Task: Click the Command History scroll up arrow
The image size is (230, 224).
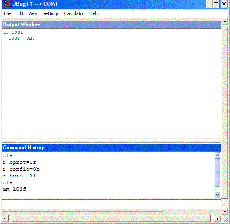Action: click(x=217, y=155)
